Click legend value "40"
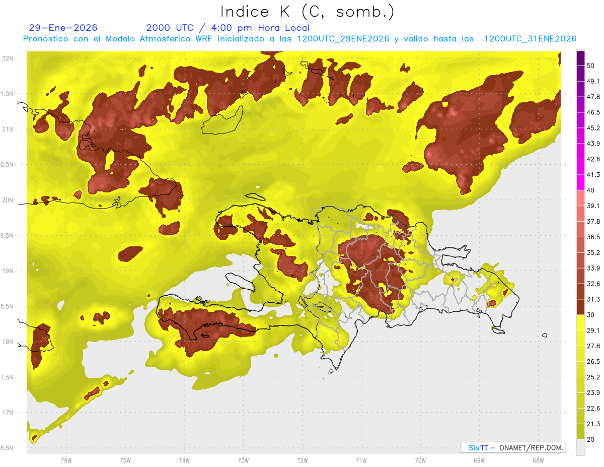604x467 pixels. coord(591,190)
